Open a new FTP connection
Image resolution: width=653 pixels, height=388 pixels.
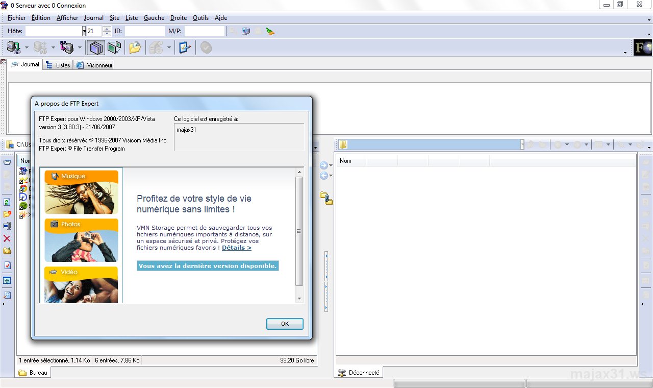[13, 47]
